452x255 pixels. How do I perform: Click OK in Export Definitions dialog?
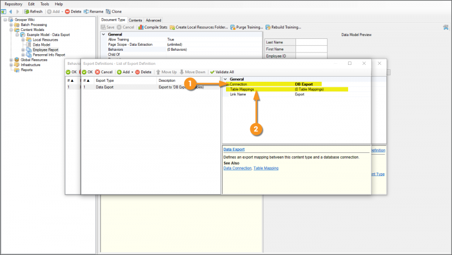click(x=88, y=72)
